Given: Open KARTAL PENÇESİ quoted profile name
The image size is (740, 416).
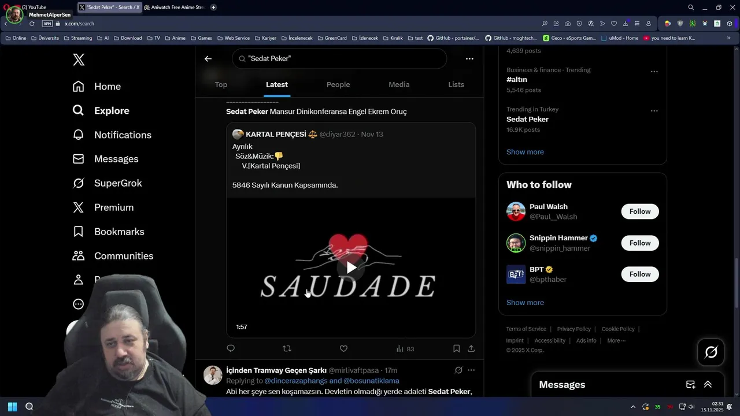Looking at the screenshot, I should (x=276, y=134).
